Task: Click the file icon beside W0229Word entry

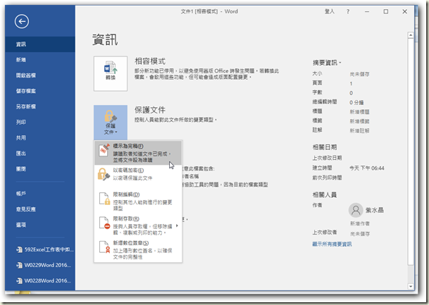Action: click(19, 265)
